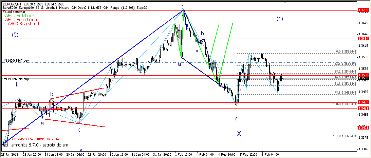
Task: Click the black current price tag 1.3530
Action: 363,78
